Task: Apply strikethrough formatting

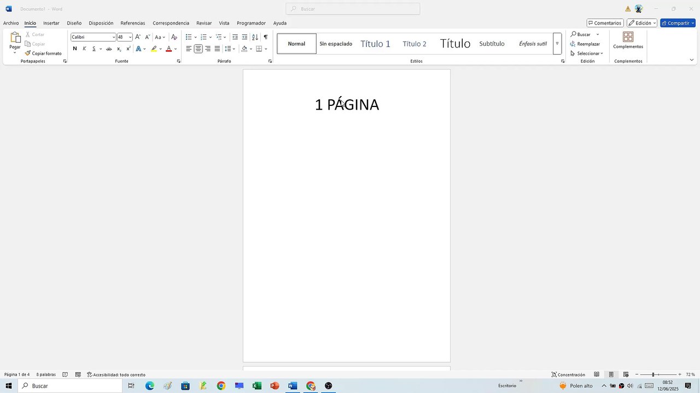Action: tap(109, 49)
